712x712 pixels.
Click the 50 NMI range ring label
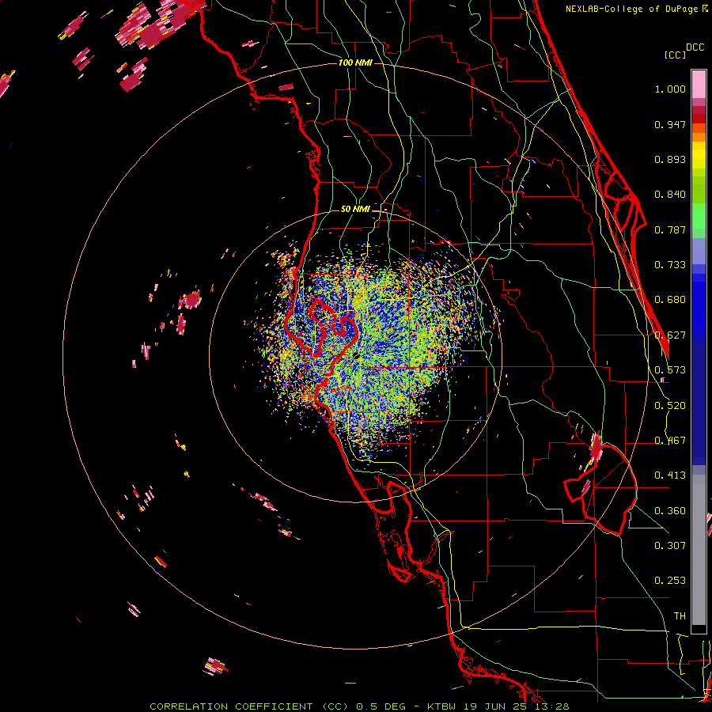click(x=355, y=210)
